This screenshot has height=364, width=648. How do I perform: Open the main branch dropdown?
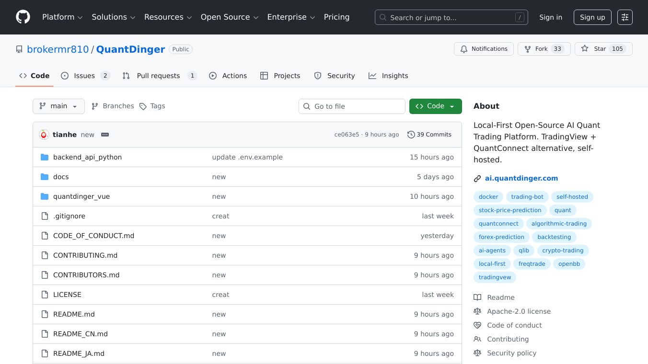click(58, 106)
